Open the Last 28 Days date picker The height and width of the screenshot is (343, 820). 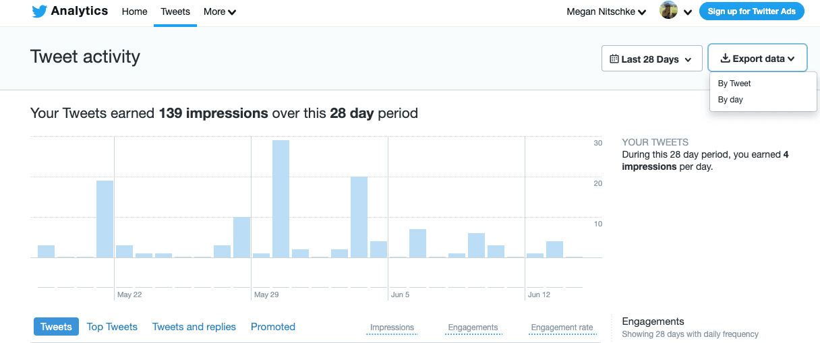(x=651, y=59)
